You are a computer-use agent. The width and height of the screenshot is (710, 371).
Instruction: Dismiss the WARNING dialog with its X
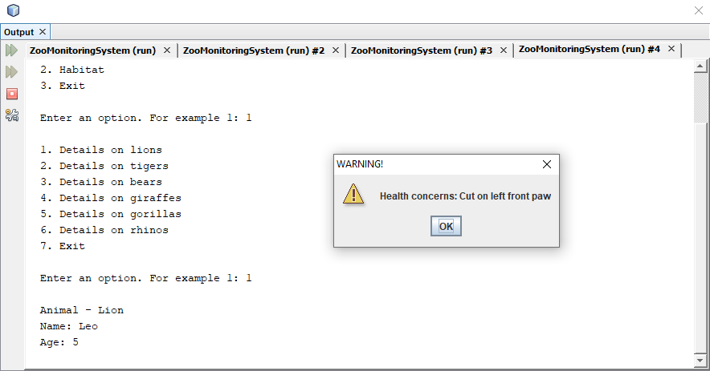547,164
